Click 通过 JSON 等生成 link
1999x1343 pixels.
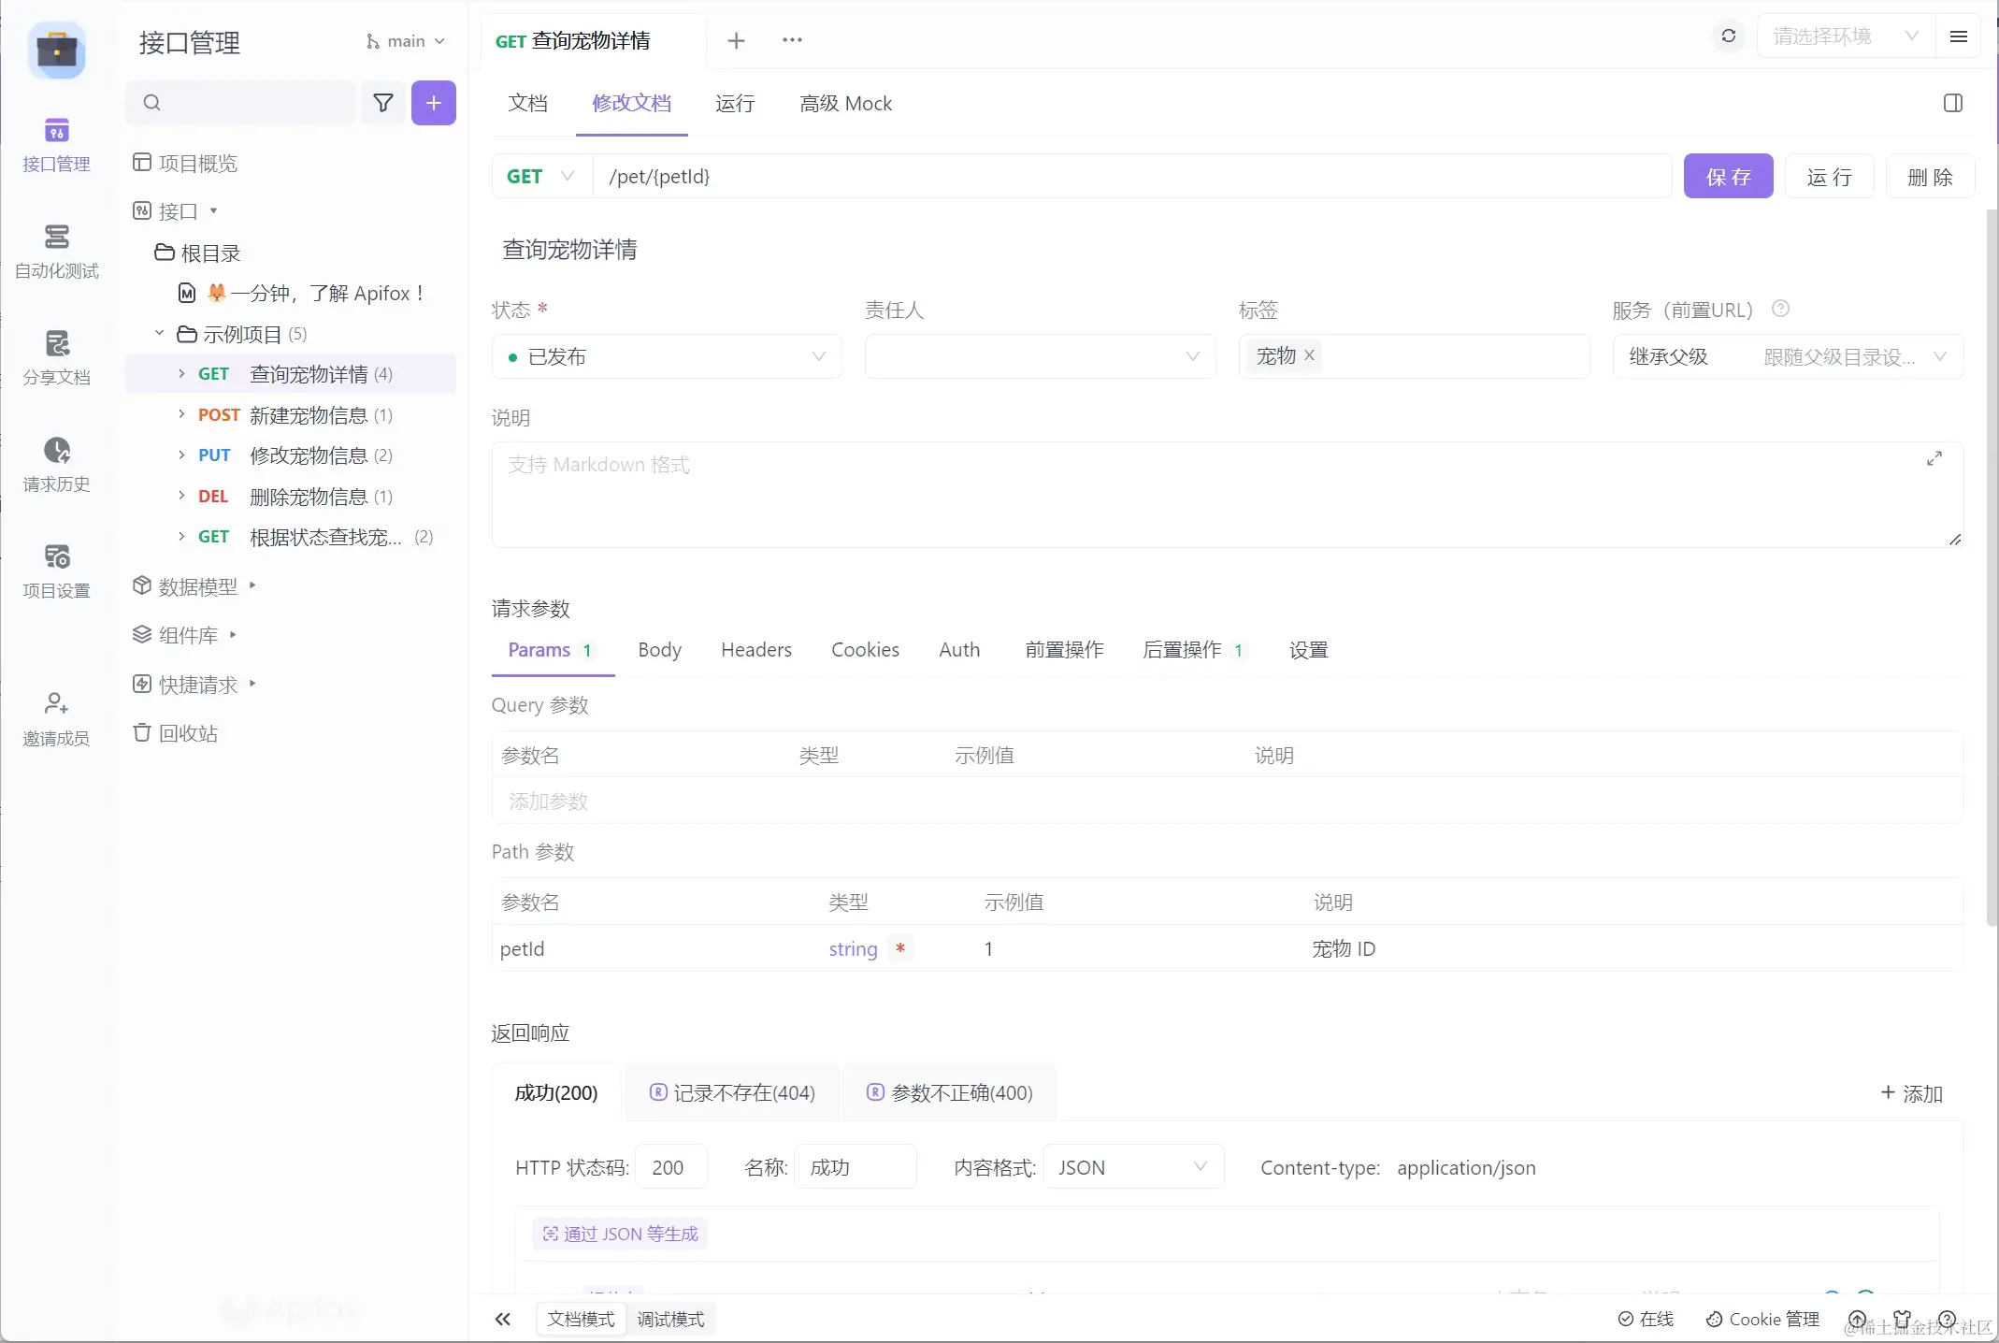[621, 1234]
